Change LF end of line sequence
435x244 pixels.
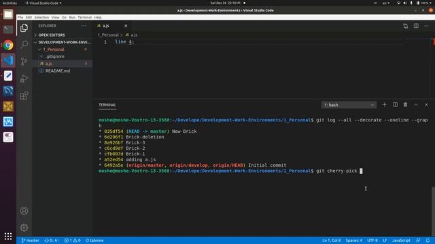click(x=385, y=241)
